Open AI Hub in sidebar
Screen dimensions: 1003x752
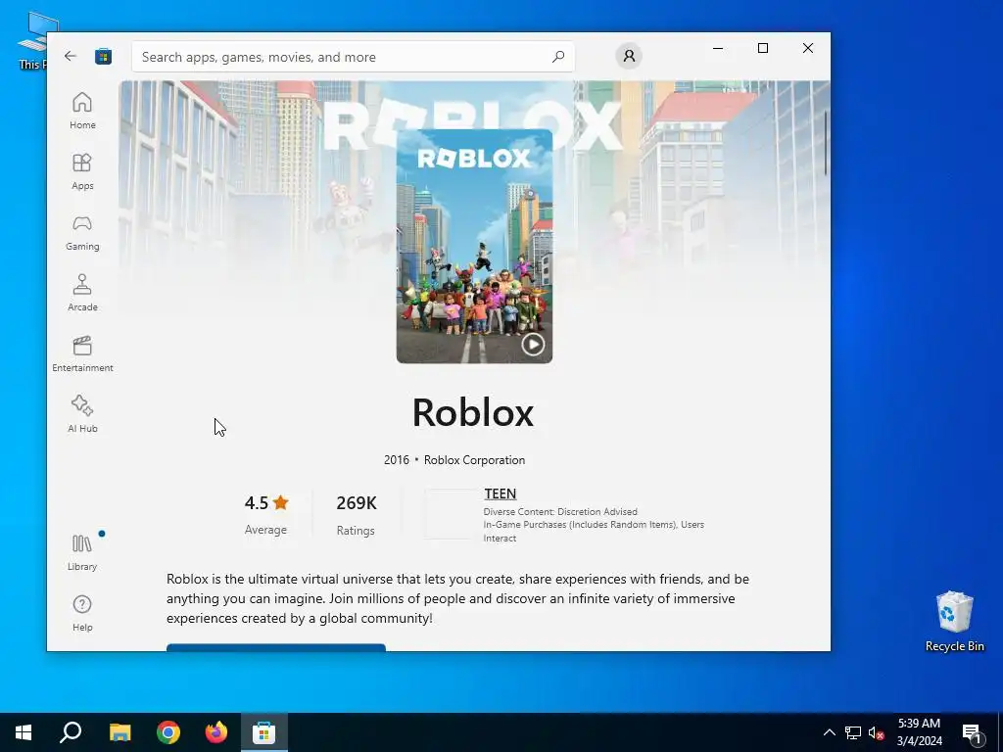(82, 414)
